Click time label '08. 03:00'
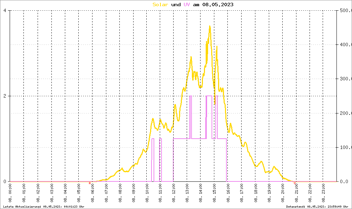 [52, 193]
